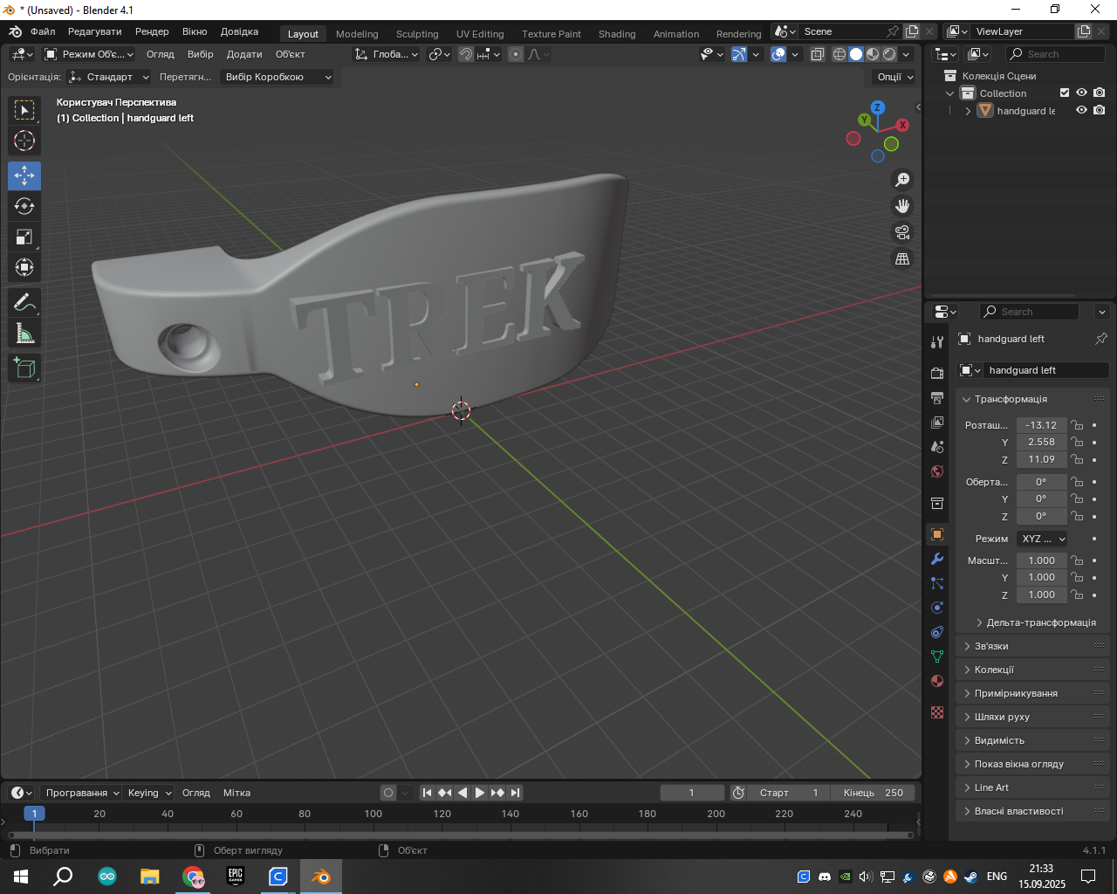
Task: Click the pan view hand icon
Action: point(902,206)
